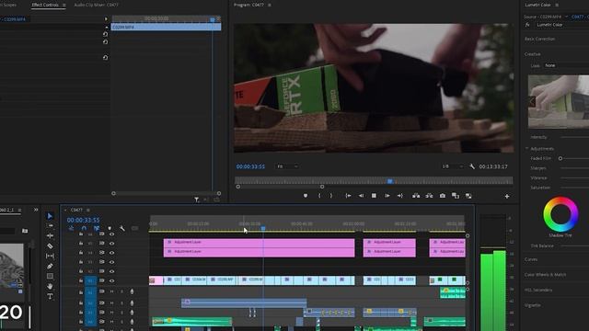589x331 pixels.
Task: Toggle eye visibility of the topmost video track
Action: click(111, 234)
